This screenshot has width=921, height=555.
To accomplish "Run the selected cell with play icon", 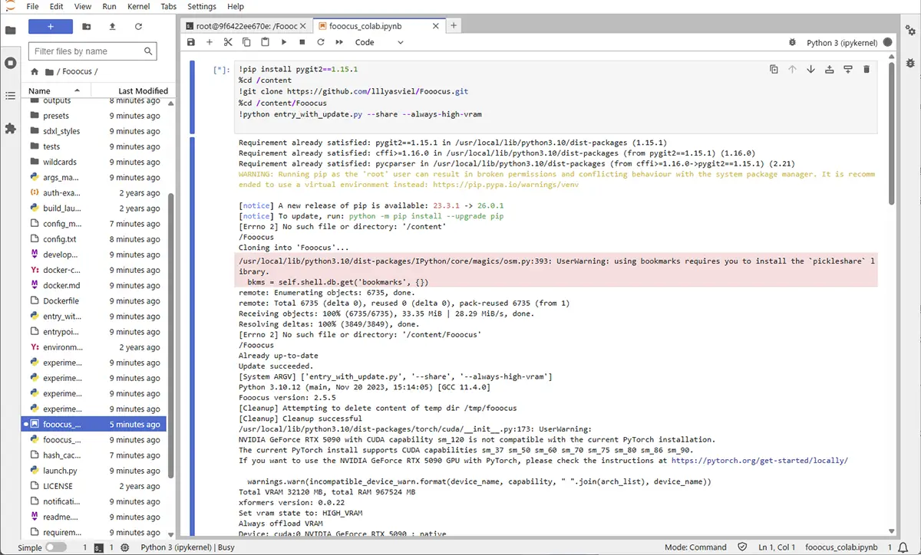I will point(284,42).
